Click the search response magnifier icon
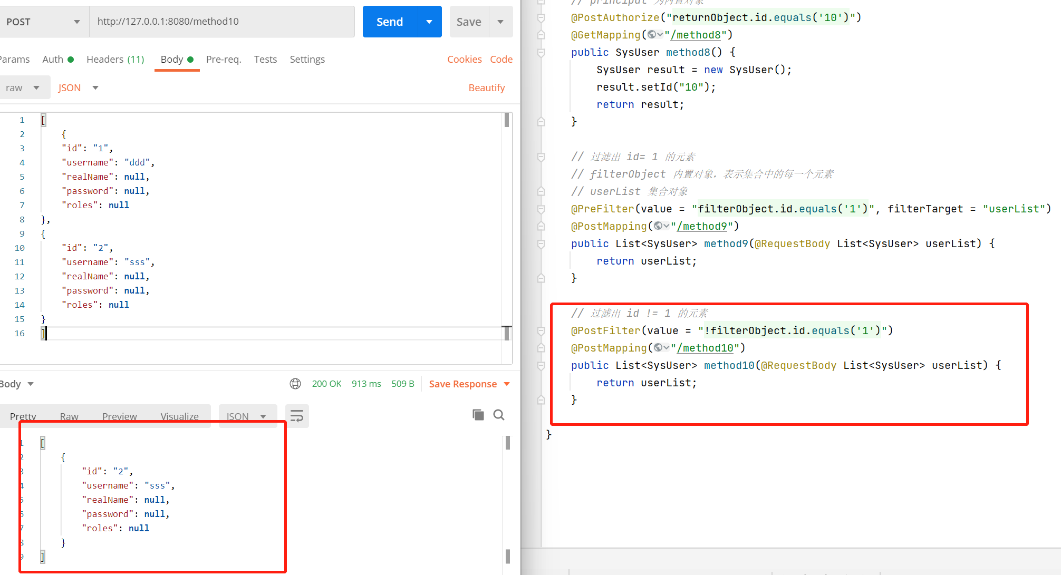1061x575 pixels. click(x=499, y=415)
